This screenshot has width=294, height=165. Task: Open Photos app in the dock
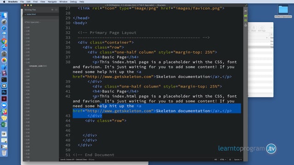[x=4, y=60]
